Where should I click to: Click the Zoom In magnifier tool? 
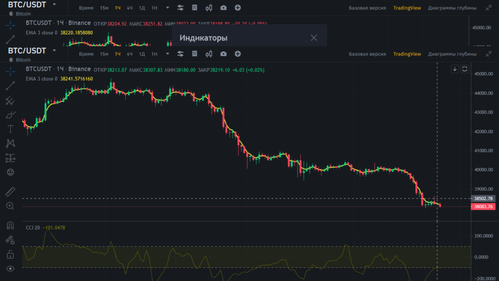(x=10, y=206)
